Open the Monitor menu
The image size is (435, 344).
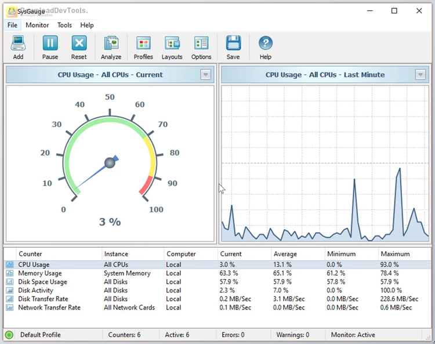point(37,26)
